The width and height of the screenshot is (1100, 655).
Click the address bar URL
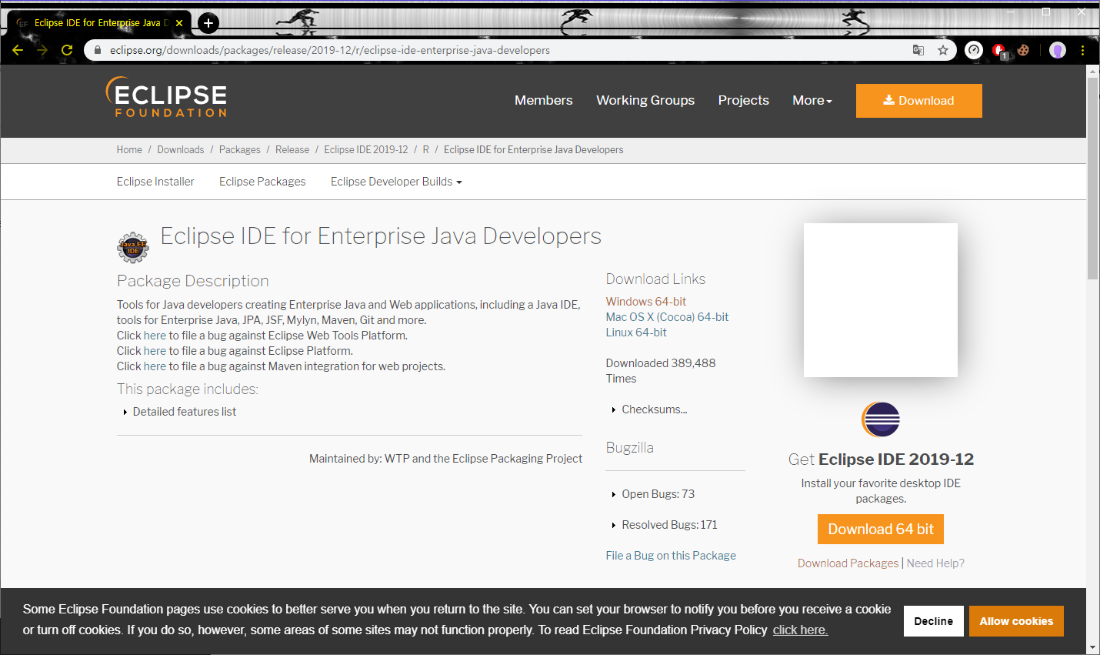click(330, 50)
